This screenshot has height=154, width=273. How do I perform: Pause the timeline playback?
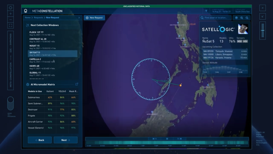[167, 139]
